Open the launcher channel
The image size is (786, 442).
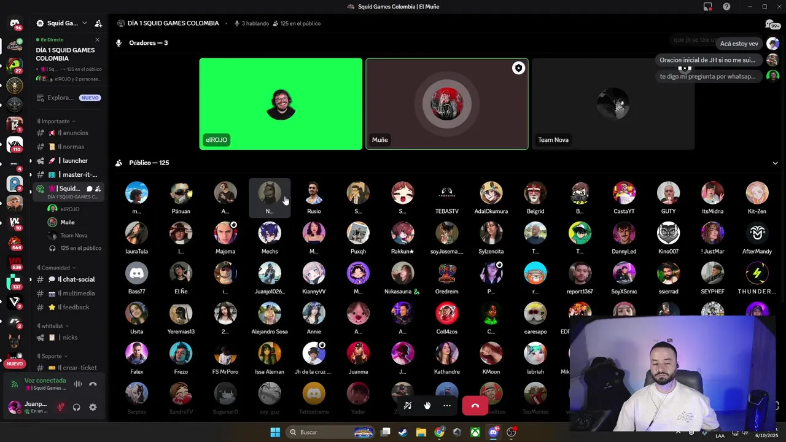(68, 161)
